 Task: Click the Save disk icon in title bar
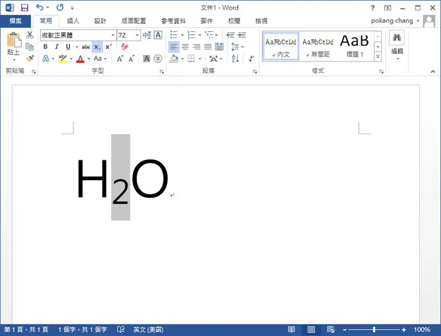[24, 7]
